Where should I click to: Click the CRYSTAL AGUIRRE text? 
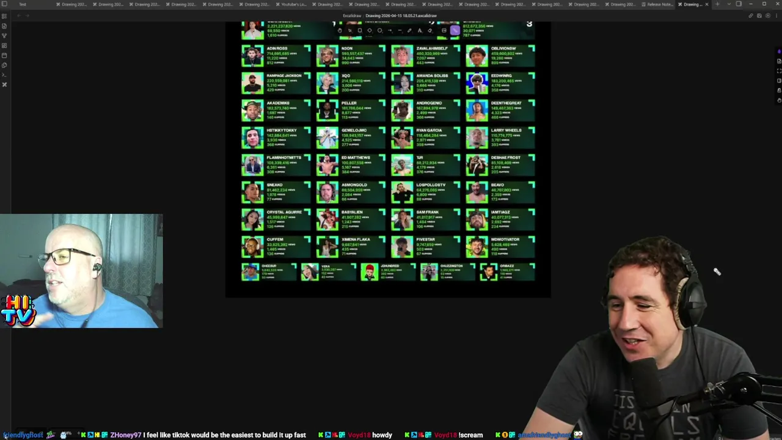pos(284,212)
